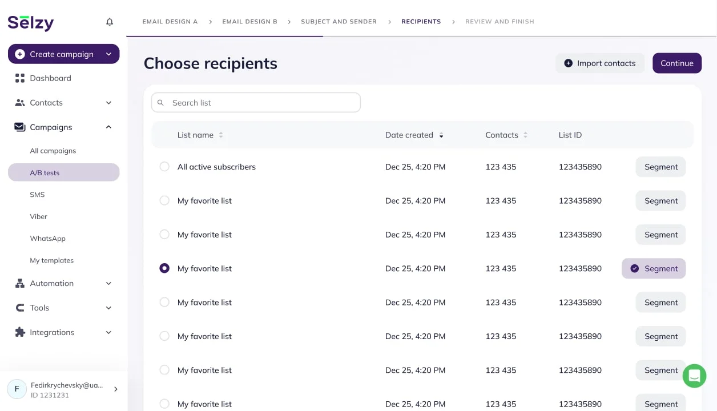Click the Automation sidebar icon
Image resolution: width=717 pixels, height=411 pixels.
pyautogui.click(x=20, y=283)
